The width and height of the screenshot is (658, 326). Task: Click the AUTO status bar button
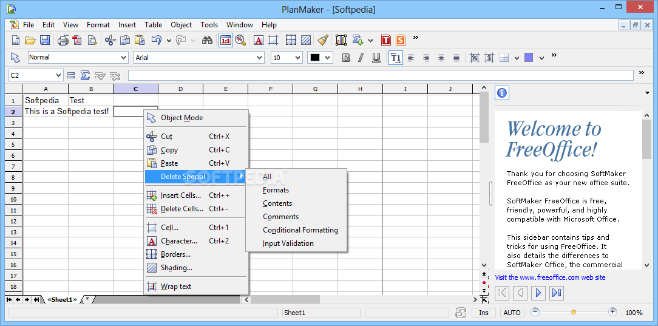[512, 313]
